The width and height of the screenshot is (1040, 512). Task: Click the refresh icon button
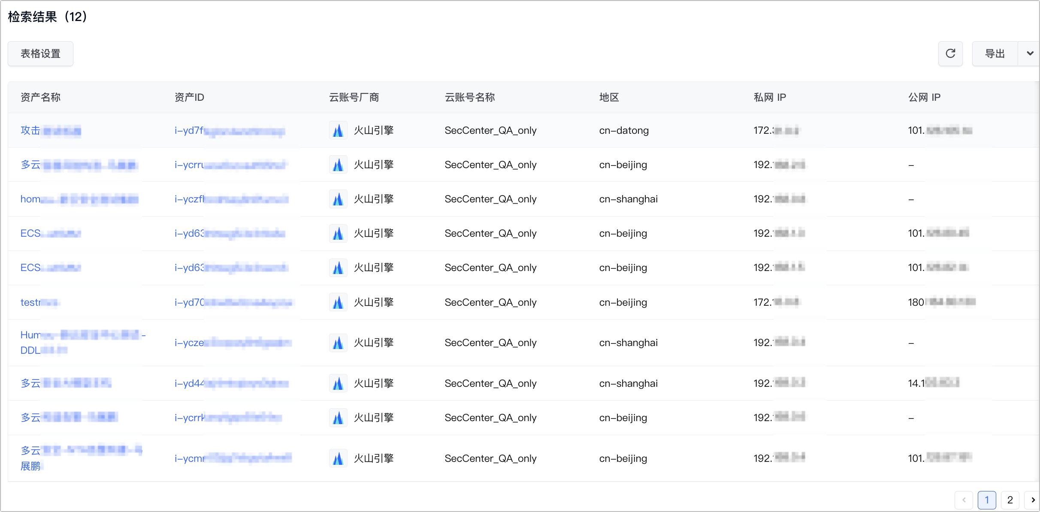[950, 54]
